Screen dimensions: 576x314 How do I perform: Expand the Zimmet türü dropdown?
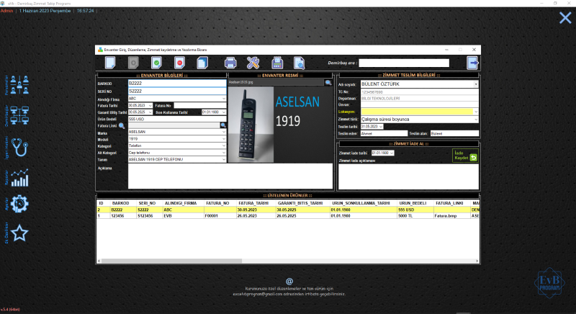point(475,119)
